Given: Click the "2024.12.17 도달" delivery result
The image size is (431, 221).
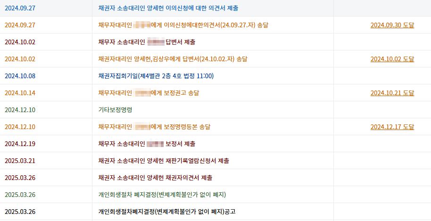Looking at the screenshot, I should click(392, 127).
